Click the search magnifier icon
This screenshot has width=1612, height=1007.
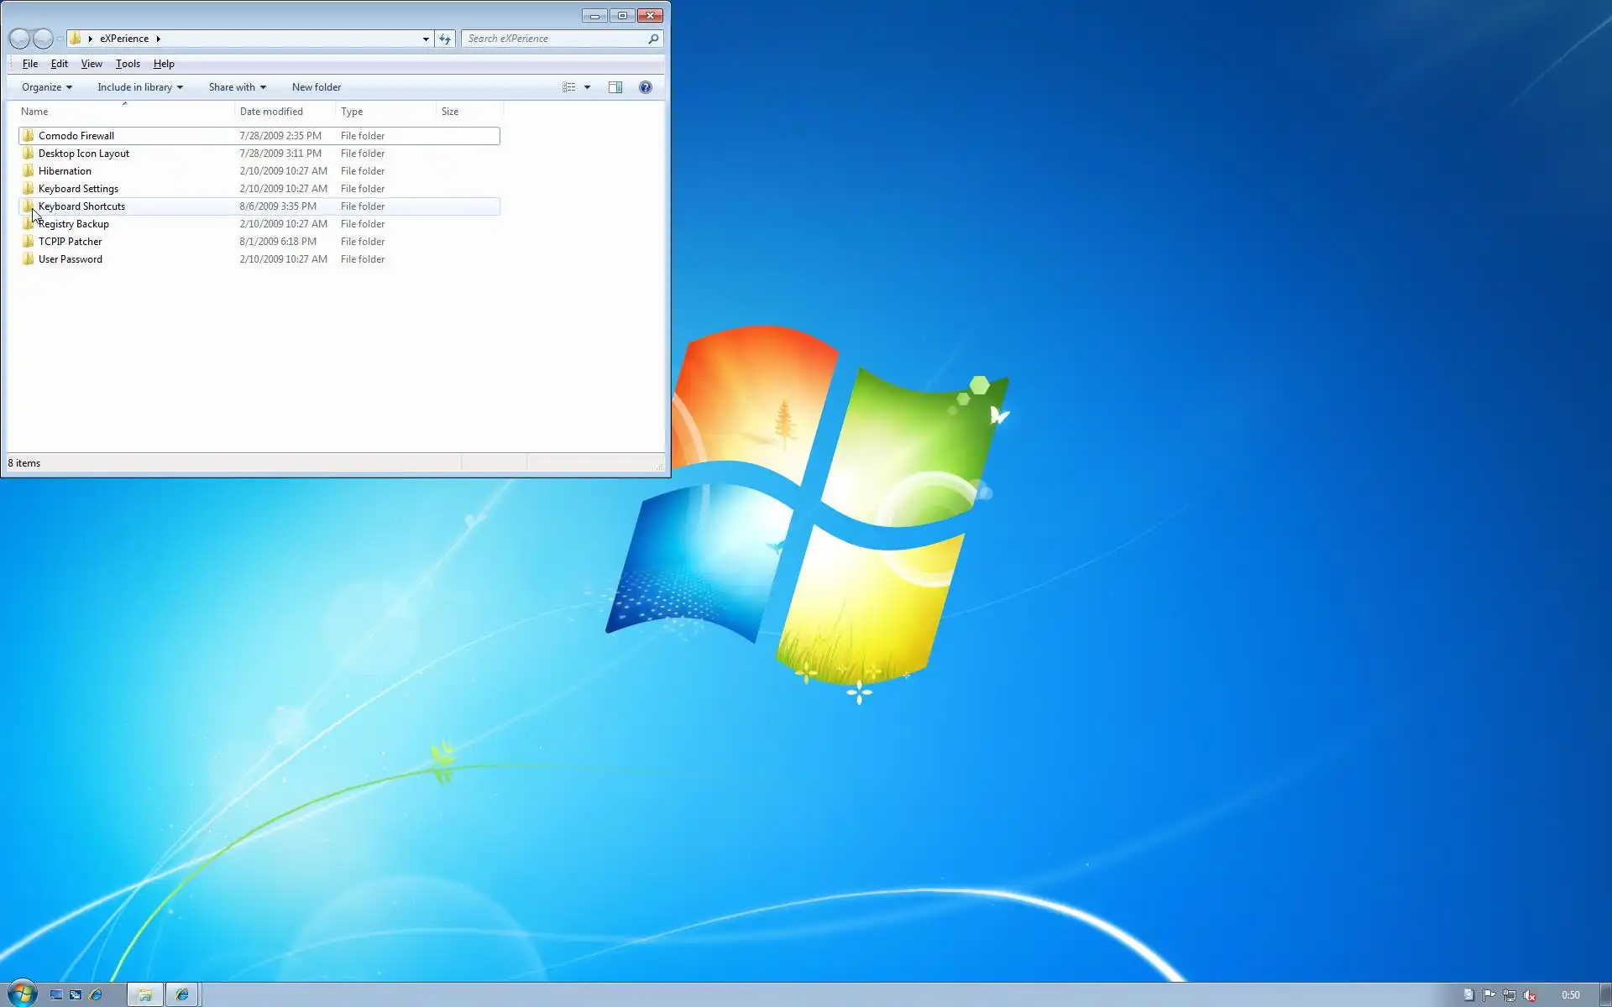click(653, 39)
